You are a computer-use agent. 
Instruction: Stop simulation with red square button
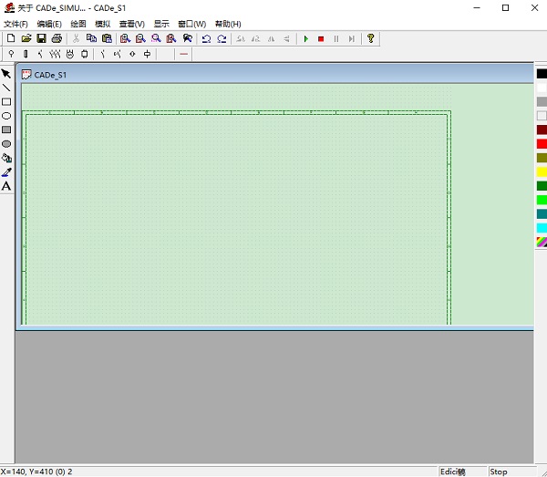[x=321, y=38]
